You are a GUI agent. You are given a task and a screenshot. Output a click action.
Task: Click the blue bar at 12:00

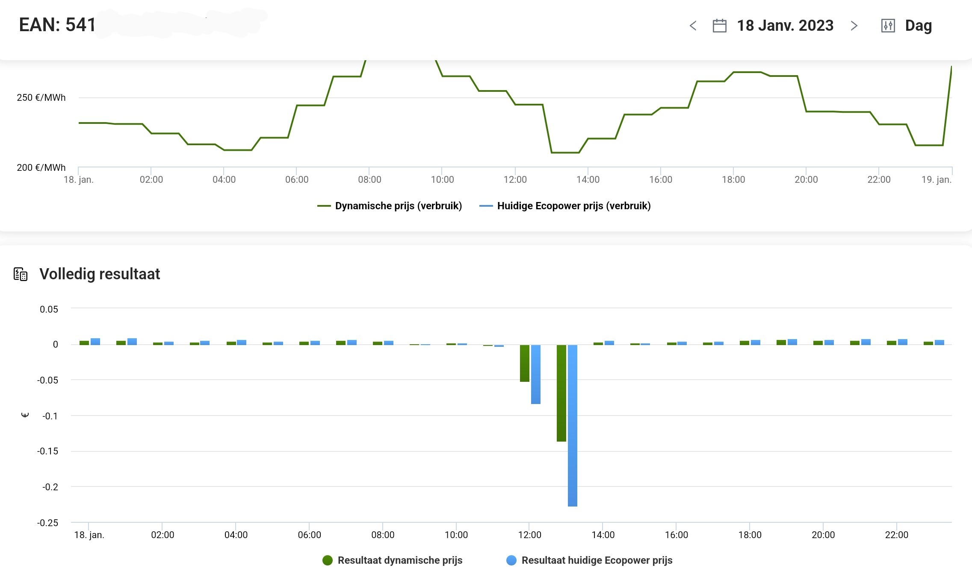[536, 374]
